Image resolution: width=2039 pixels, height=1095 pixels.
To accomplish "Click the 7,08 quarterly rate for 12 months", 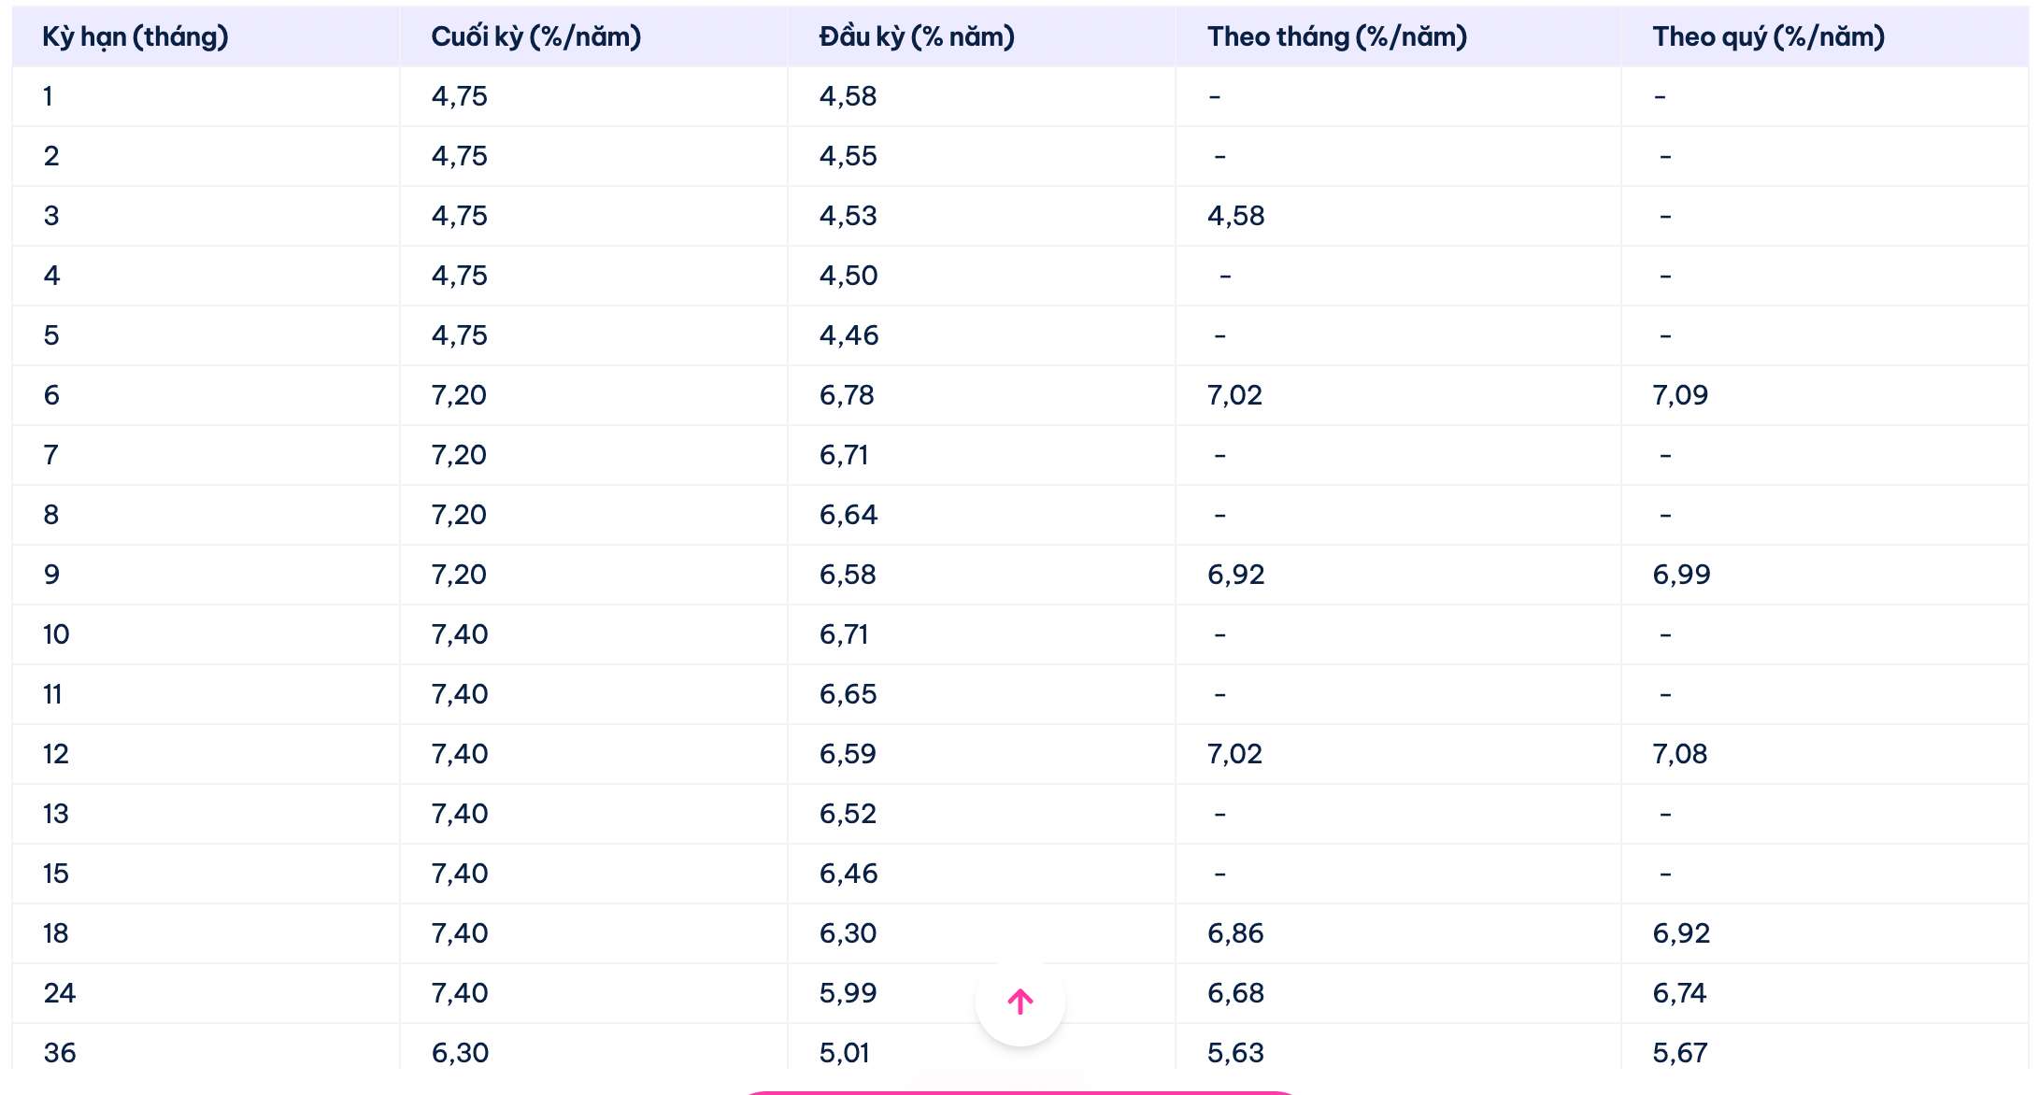I will (x=1680, y=754).
